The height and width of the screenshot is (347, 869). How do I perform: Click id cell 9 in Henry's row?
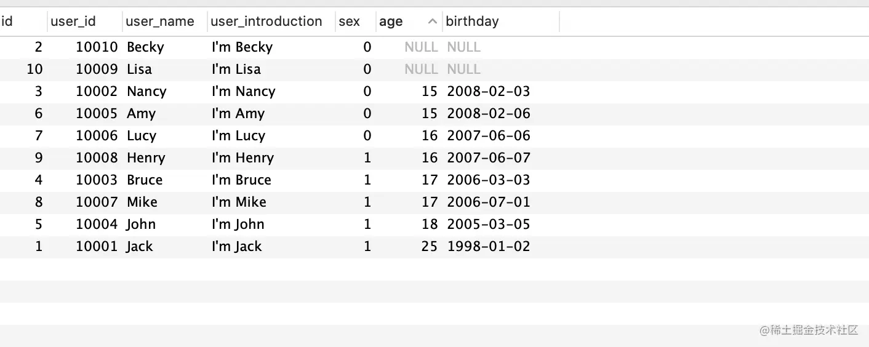coord(39,158)
